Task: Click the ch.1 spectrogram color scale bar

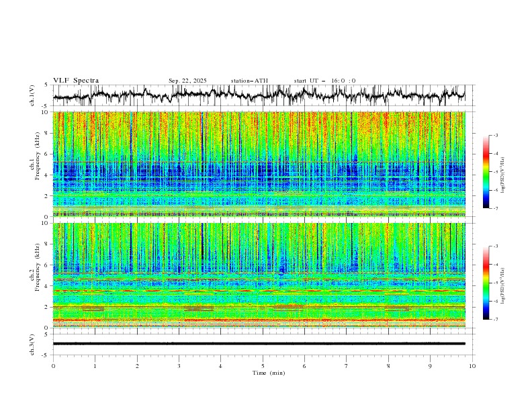Action: (486, 172)
